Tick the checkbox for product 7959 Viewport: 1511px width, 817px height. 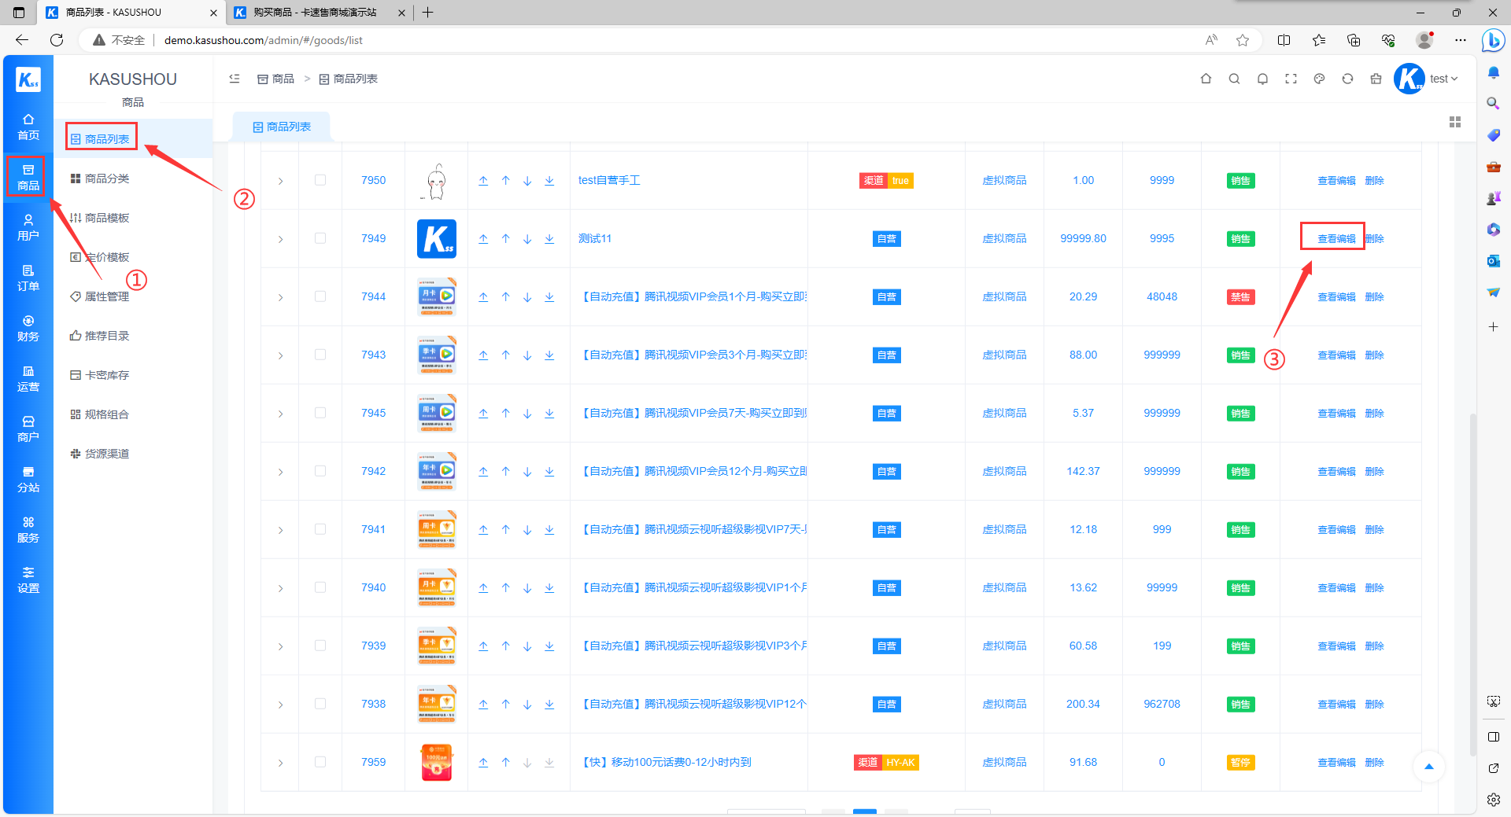(x=320, y=762)
